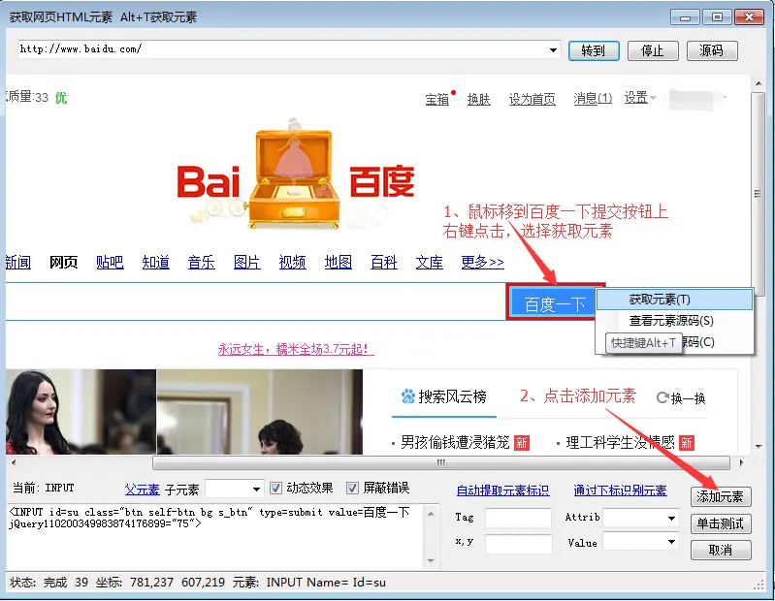Viewport: 775px width, 601px height.
Task: Click the page scroll-up arrow
Action: point(759,83)
